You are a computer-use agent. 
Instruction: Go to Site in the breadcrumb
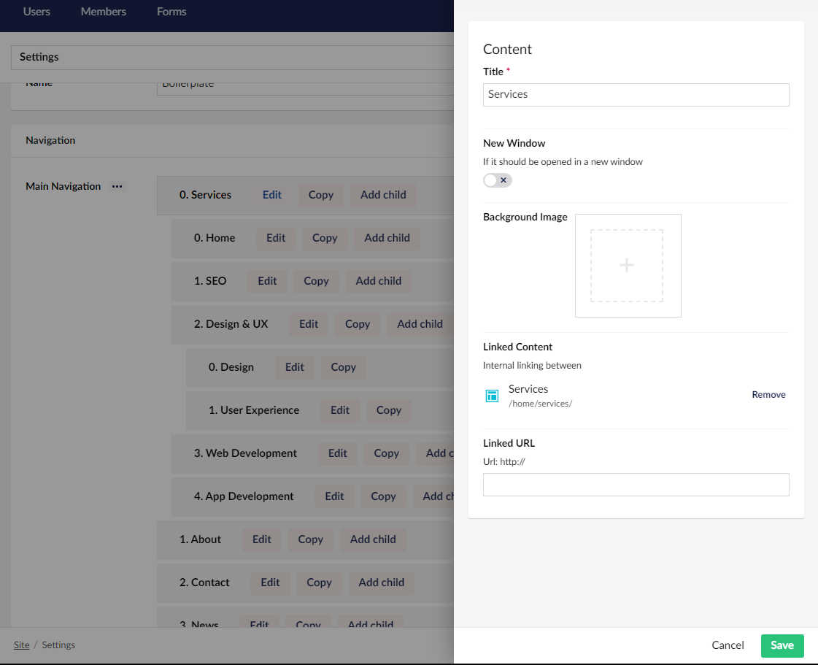coord(21,645)
